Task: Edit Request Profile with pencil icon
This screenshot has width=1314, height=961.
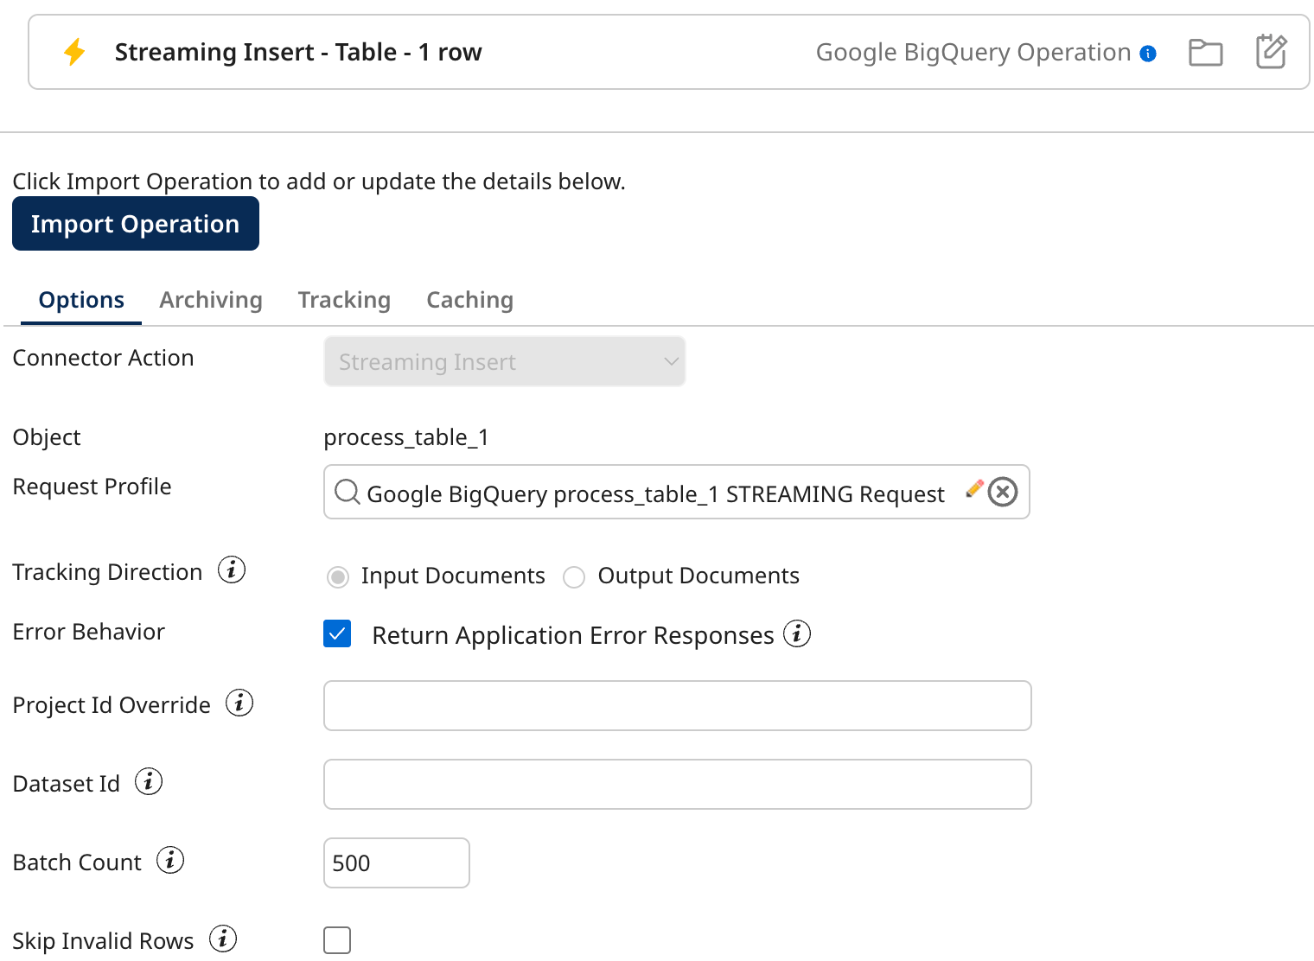Action: click(x=974, y=489)
